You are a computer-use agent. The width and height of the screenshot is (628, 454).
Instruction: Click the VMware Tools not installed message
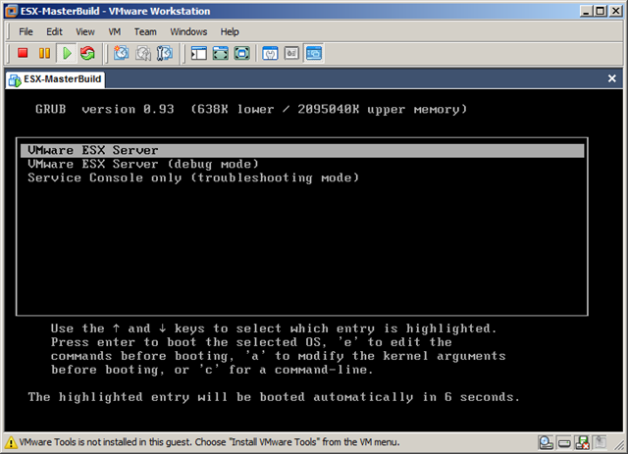209,442
